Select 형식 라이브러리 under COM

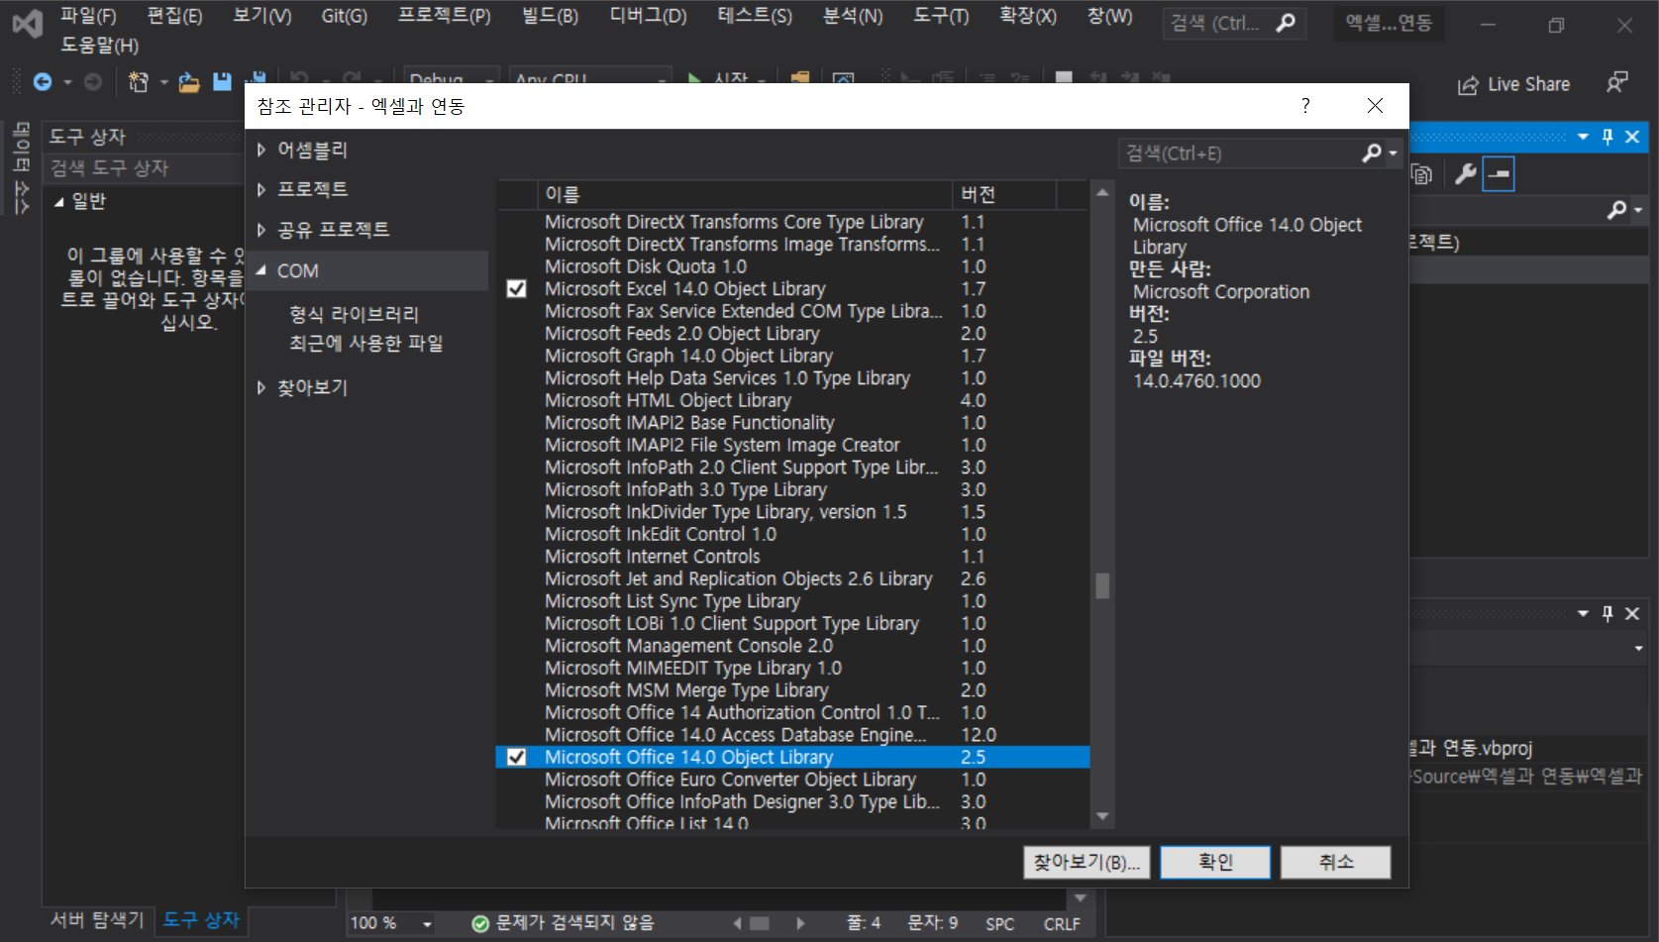click(x=354, y=314)
